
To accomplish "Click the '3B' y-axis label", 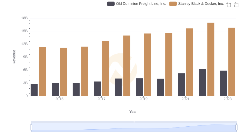I will [x=25, y=83].
